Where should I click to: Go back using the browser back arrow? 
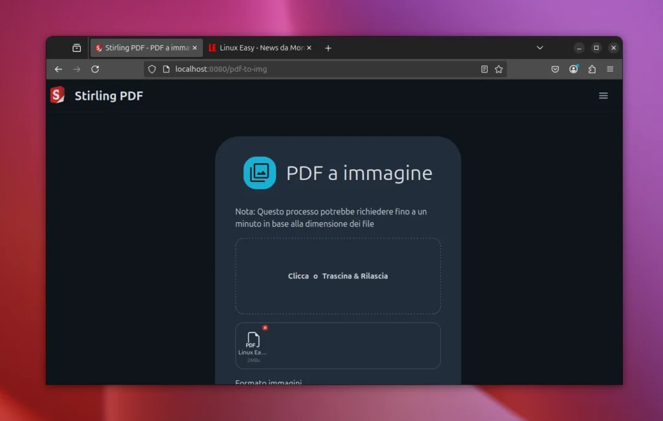pos(58,69)
